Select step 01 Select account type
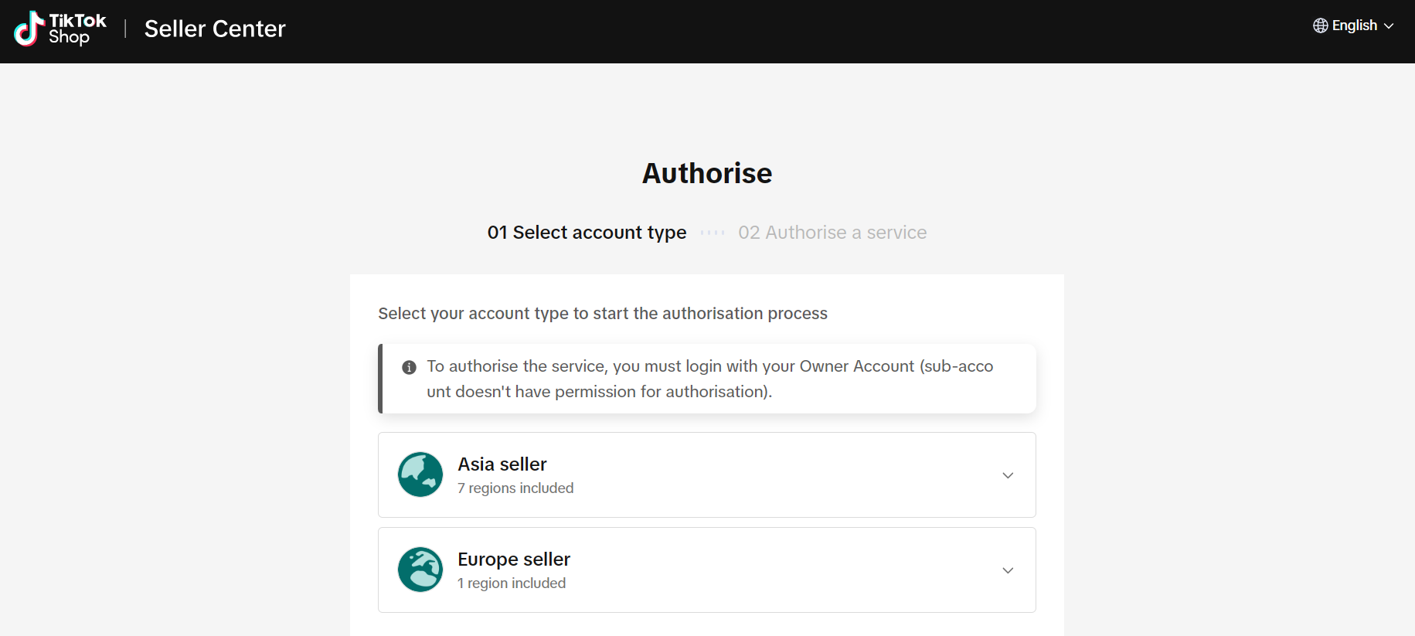 click(x=587, y=233)
